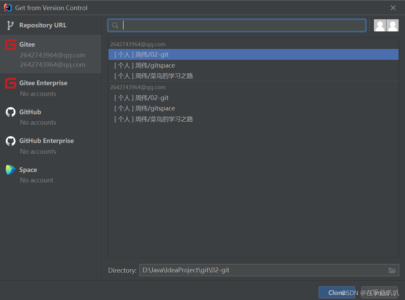The image size is (405, 300).
Task: Open the directory folder browse icon
Action: point(392,270)
